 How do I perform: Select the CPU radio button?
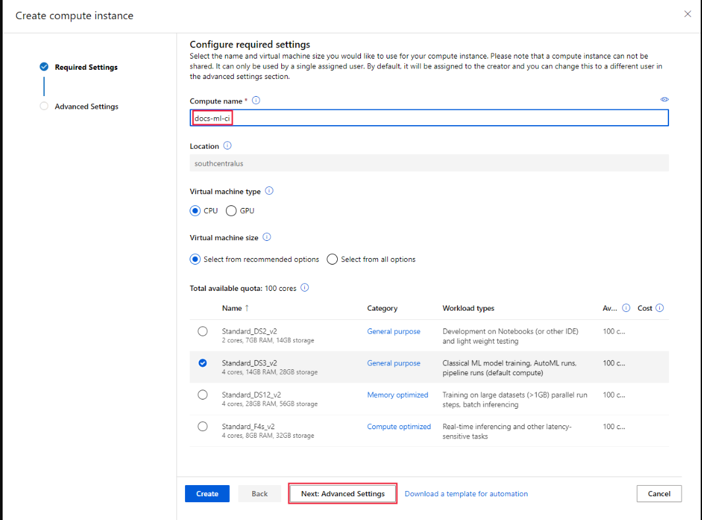[195, 211]
